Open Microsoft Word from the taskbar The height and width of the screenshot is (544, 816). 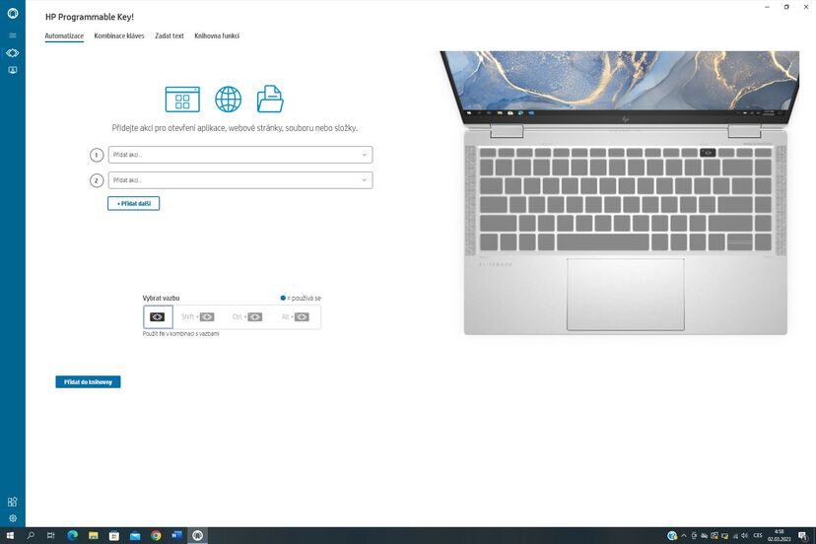coord(176,535)
